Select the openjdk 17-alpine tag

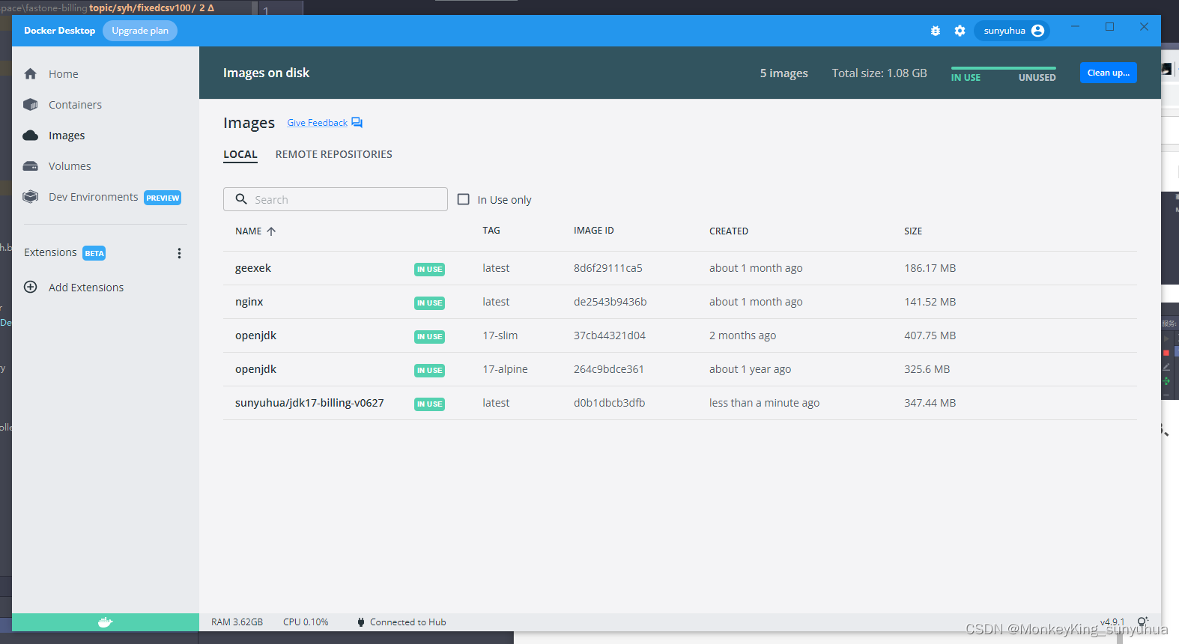pyautogui.click(x=506, y=369)
